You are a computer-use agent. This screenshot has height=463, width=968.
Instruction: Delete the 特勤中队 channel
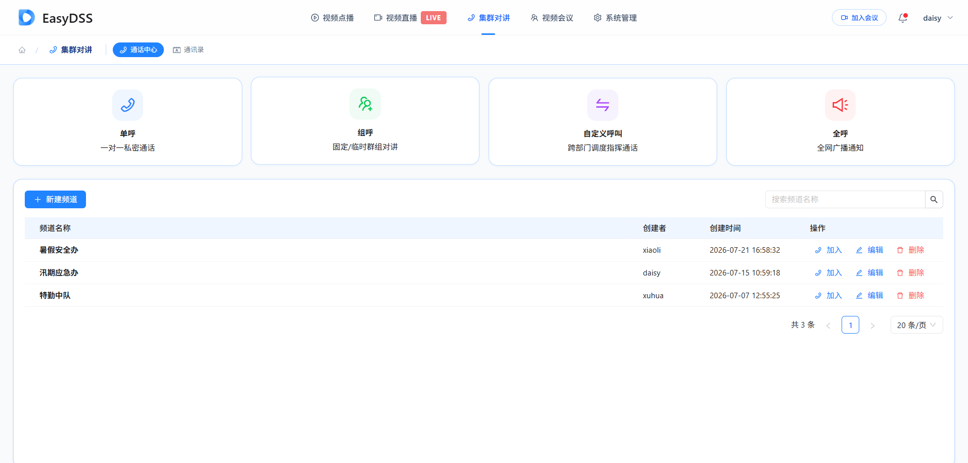click(x=910, y=296)
